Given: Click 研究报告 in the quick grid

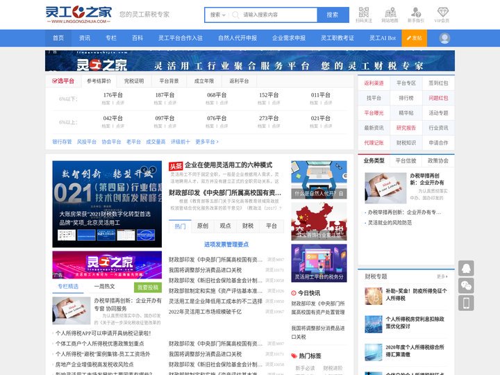Looking at the screenshot, I should (x=406, y=128).
